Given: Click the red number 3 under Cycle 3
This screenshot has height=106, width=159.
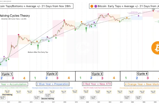Looking at the screenshot, I should (102, 78).
